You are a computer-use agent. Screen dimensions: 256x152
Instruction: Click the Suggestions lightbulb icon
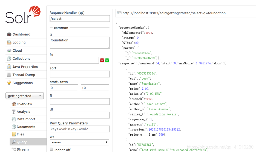9,83
